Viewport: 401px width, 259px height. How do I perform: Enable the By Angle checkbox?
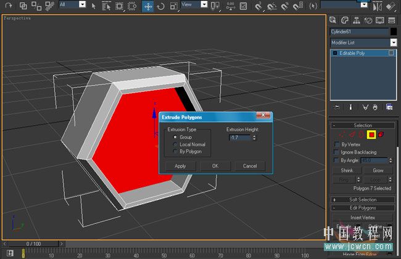336,160
